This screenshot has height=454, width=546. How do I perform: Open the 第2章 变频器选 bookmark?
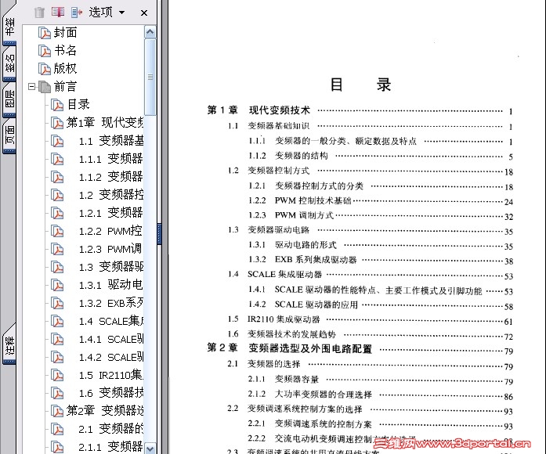(x=105, y=411)
